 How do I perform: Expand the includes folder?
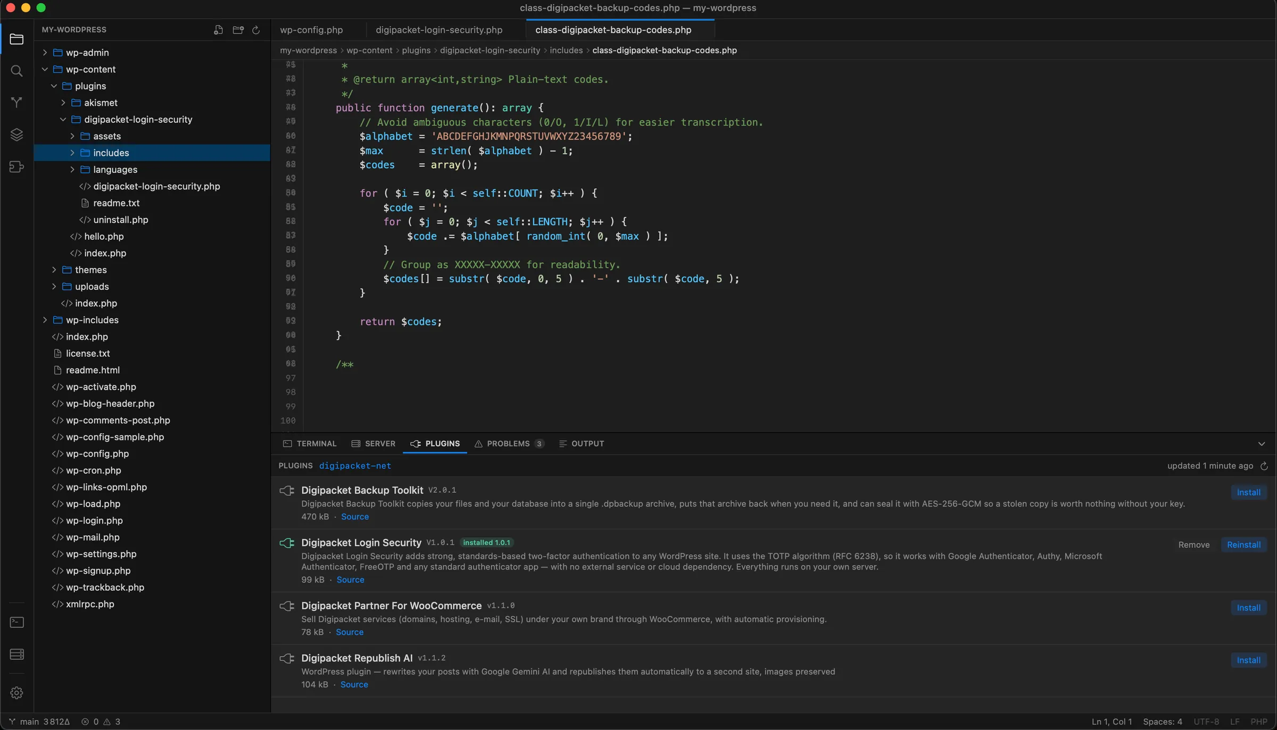[x=72, y=153]
